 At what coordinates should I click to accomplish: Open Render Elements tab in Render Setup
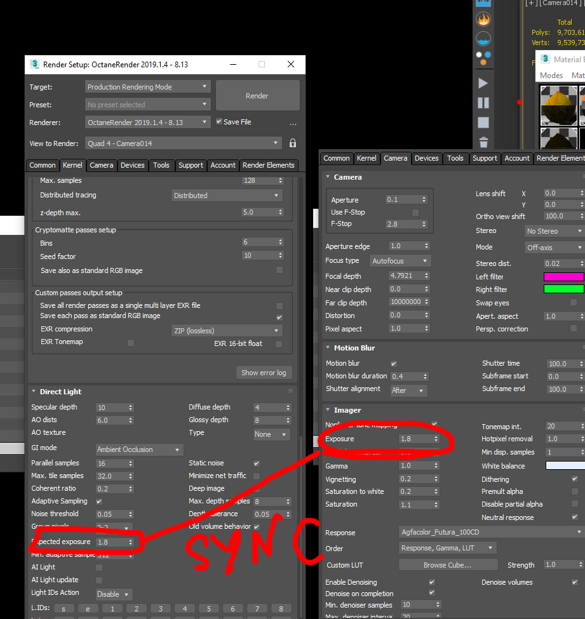point(268,165)
